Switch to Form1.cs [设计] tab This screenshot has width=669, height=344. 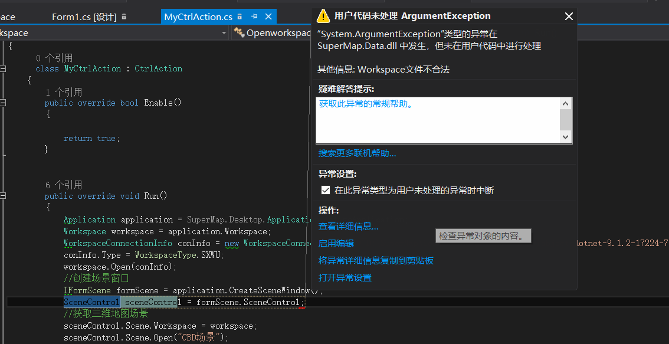click(84, 17)
